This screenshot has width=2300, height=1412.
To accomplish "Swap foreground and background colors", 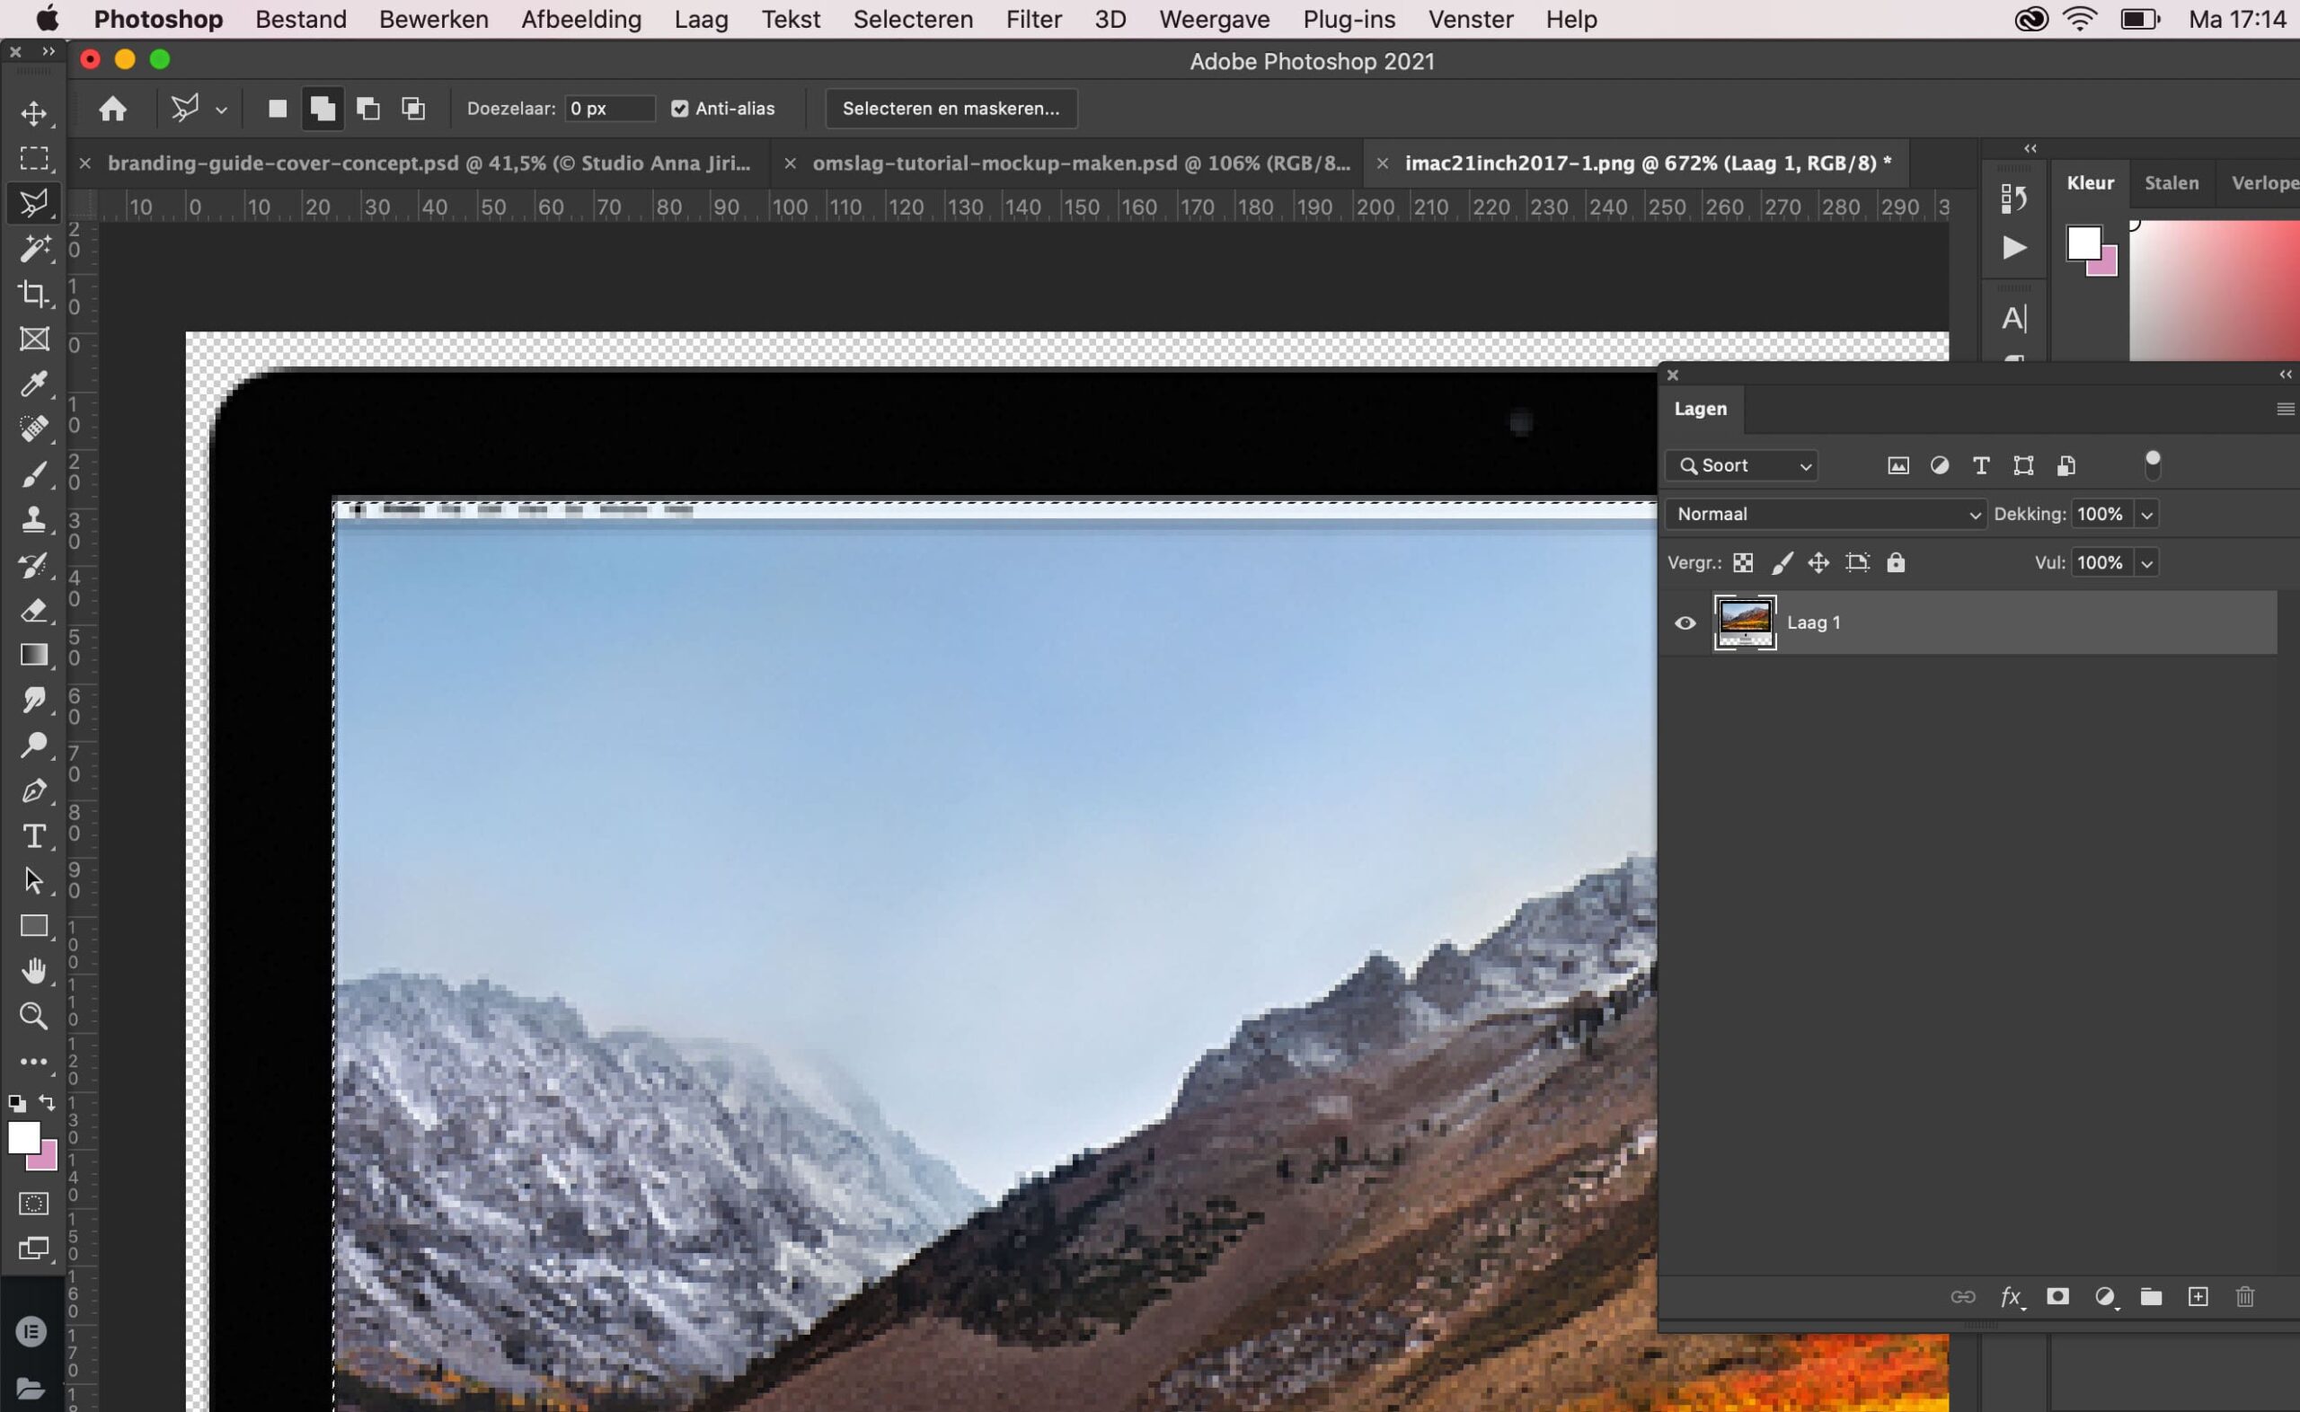I will [47, 1103].
